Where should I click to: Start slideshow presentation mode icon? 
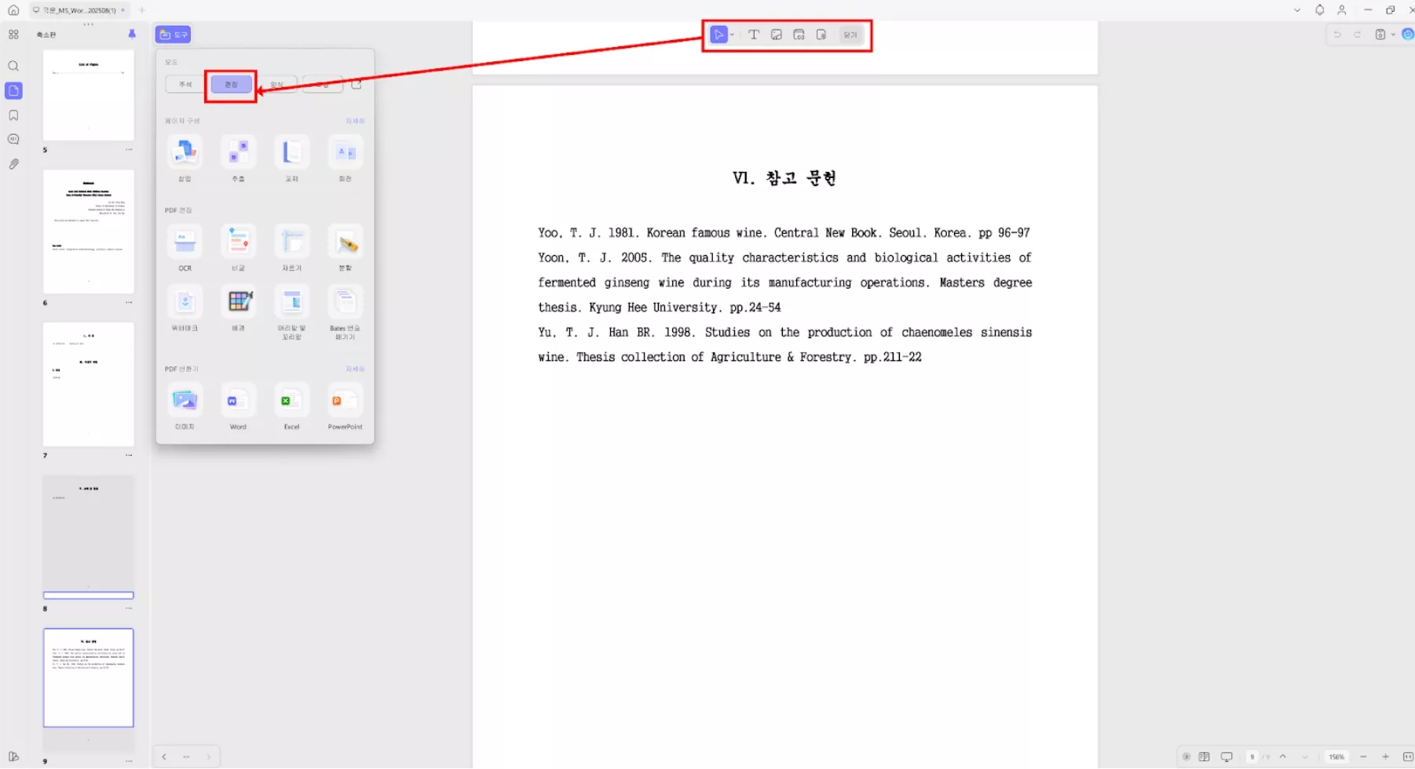point(1227,756)
